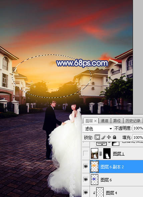Toggle lock all padlock icon

coord(114,137)
